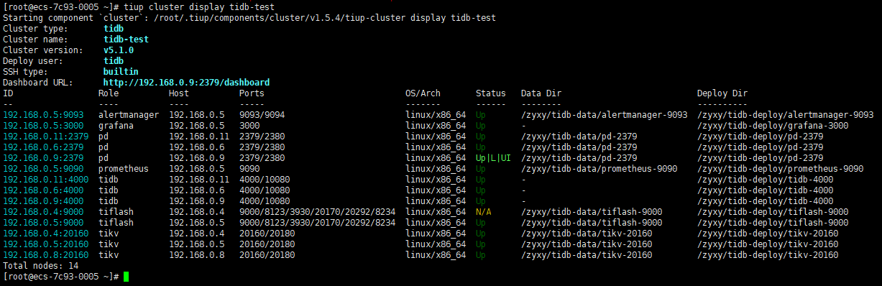Screen dimensions: 882x286
Task: Click the terminal cursor at the last prompt
Action: [x=127, y=277]
